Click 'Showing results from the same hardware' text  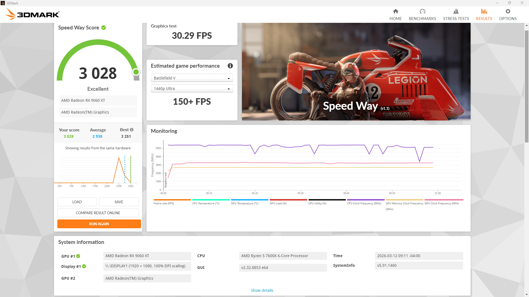click(x=98, y=148)
